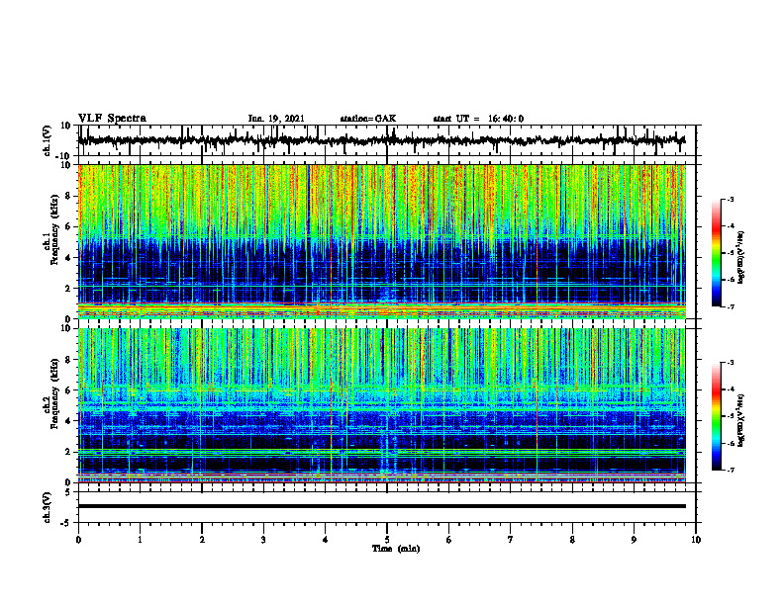This screenshot has height=605, width=784.
Task: Click the "ch.1(V)" waveform axis label
Action: click(48, 140)
